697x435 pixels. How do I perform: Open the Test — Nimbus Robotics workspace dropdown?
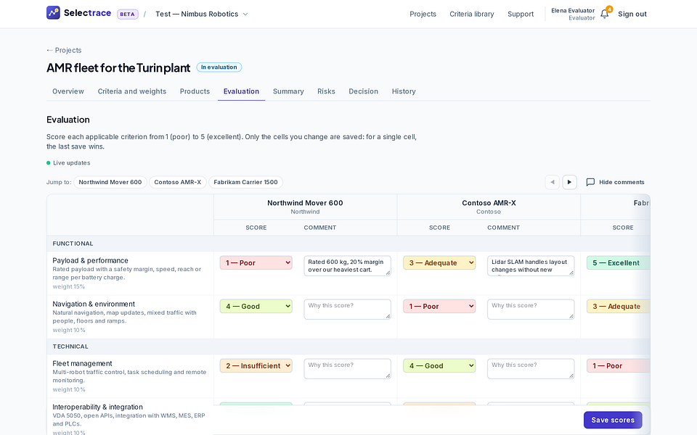(x=202, y=14)
